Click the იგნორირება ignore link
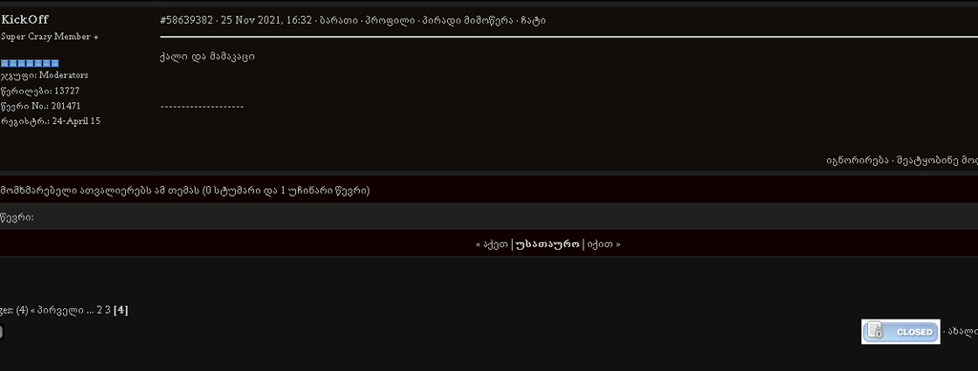 [858, 160]
